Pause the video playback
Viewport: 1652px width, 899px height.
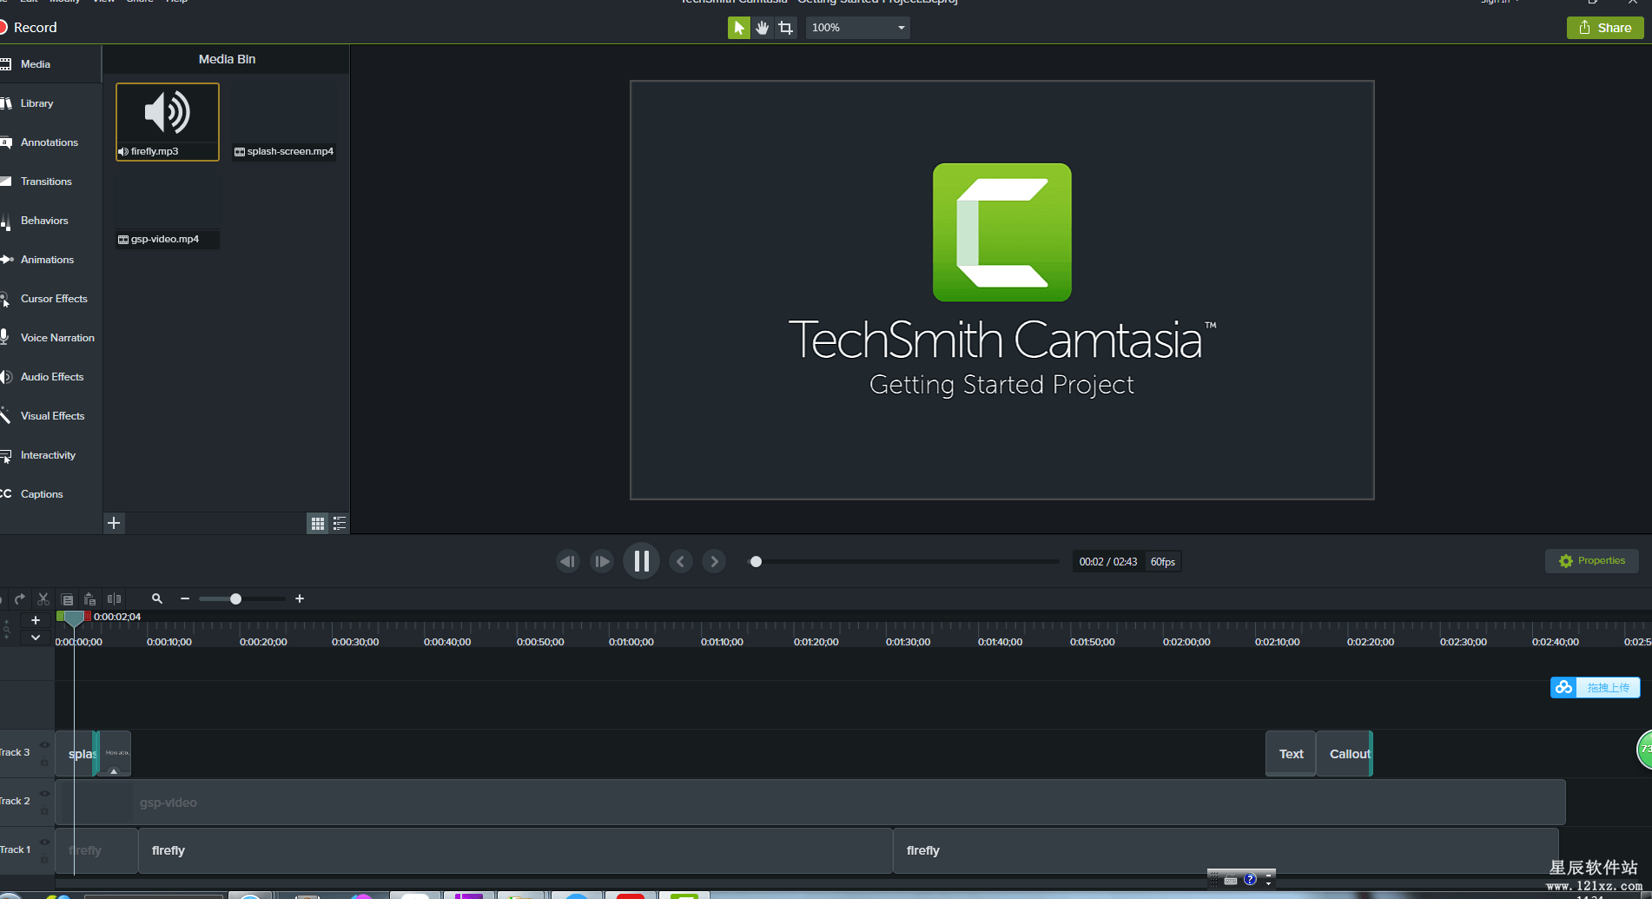coord(642,561)
